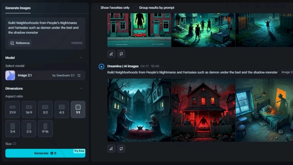
Task: Open the Image 2.1 model selector
Action: click(x=45, y=75)
